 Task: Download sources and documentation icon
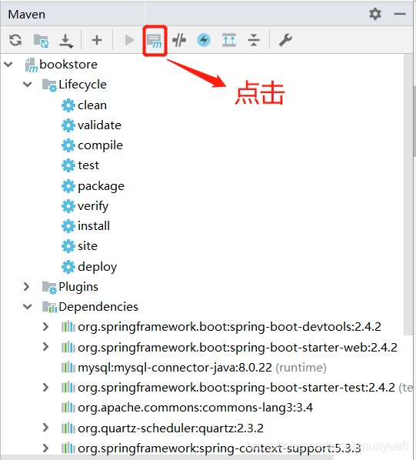tap(66, 41)
